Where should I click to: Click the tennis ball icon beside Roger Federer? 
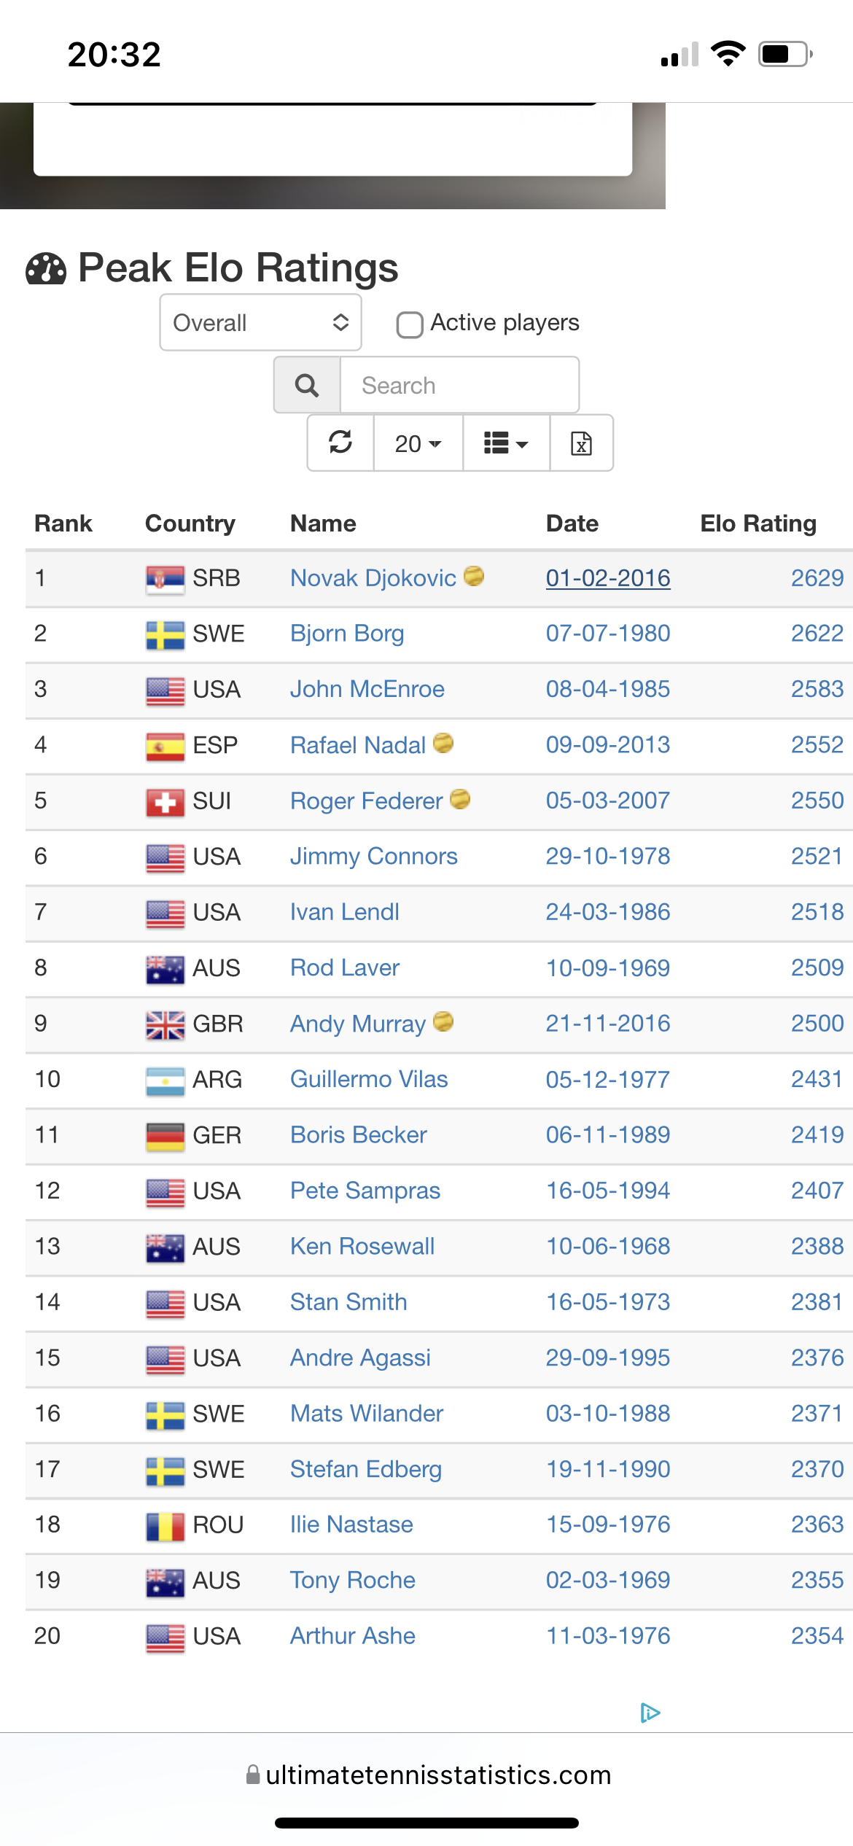(x=460, y=799)
